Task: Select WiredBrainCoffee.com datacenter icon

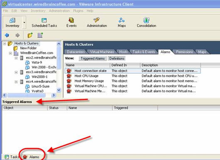Action: [x=16, y=53]
